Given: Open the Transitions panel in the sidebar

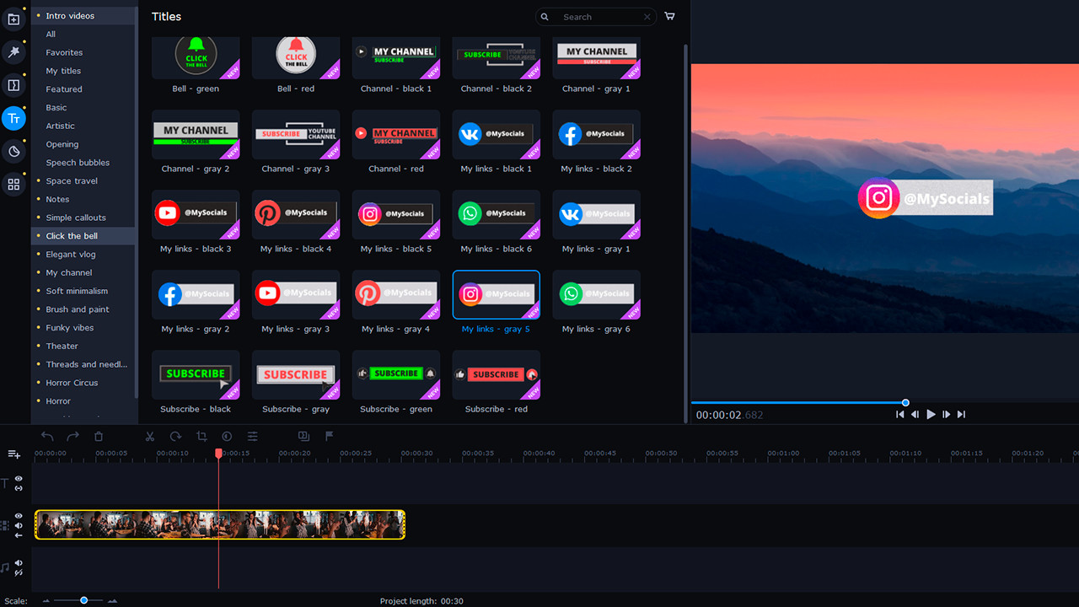Looking at the screenshot, I should [13, 87].
